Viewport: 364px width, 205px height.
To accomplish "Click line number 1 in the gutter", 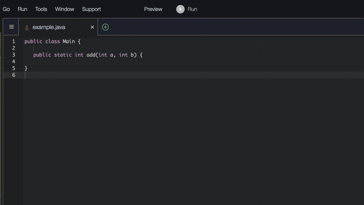I will (x=13, y=41).
